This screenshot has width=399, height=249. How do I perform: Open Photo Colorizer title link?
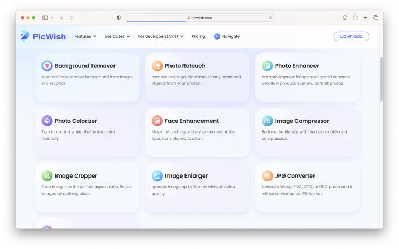pyautogui.click(x=76, y=121)
